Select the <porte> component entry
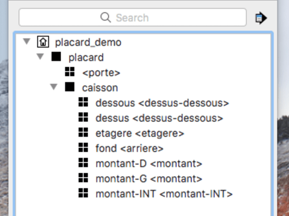Viewport: 289px width, 216px height. coord(101,72)
